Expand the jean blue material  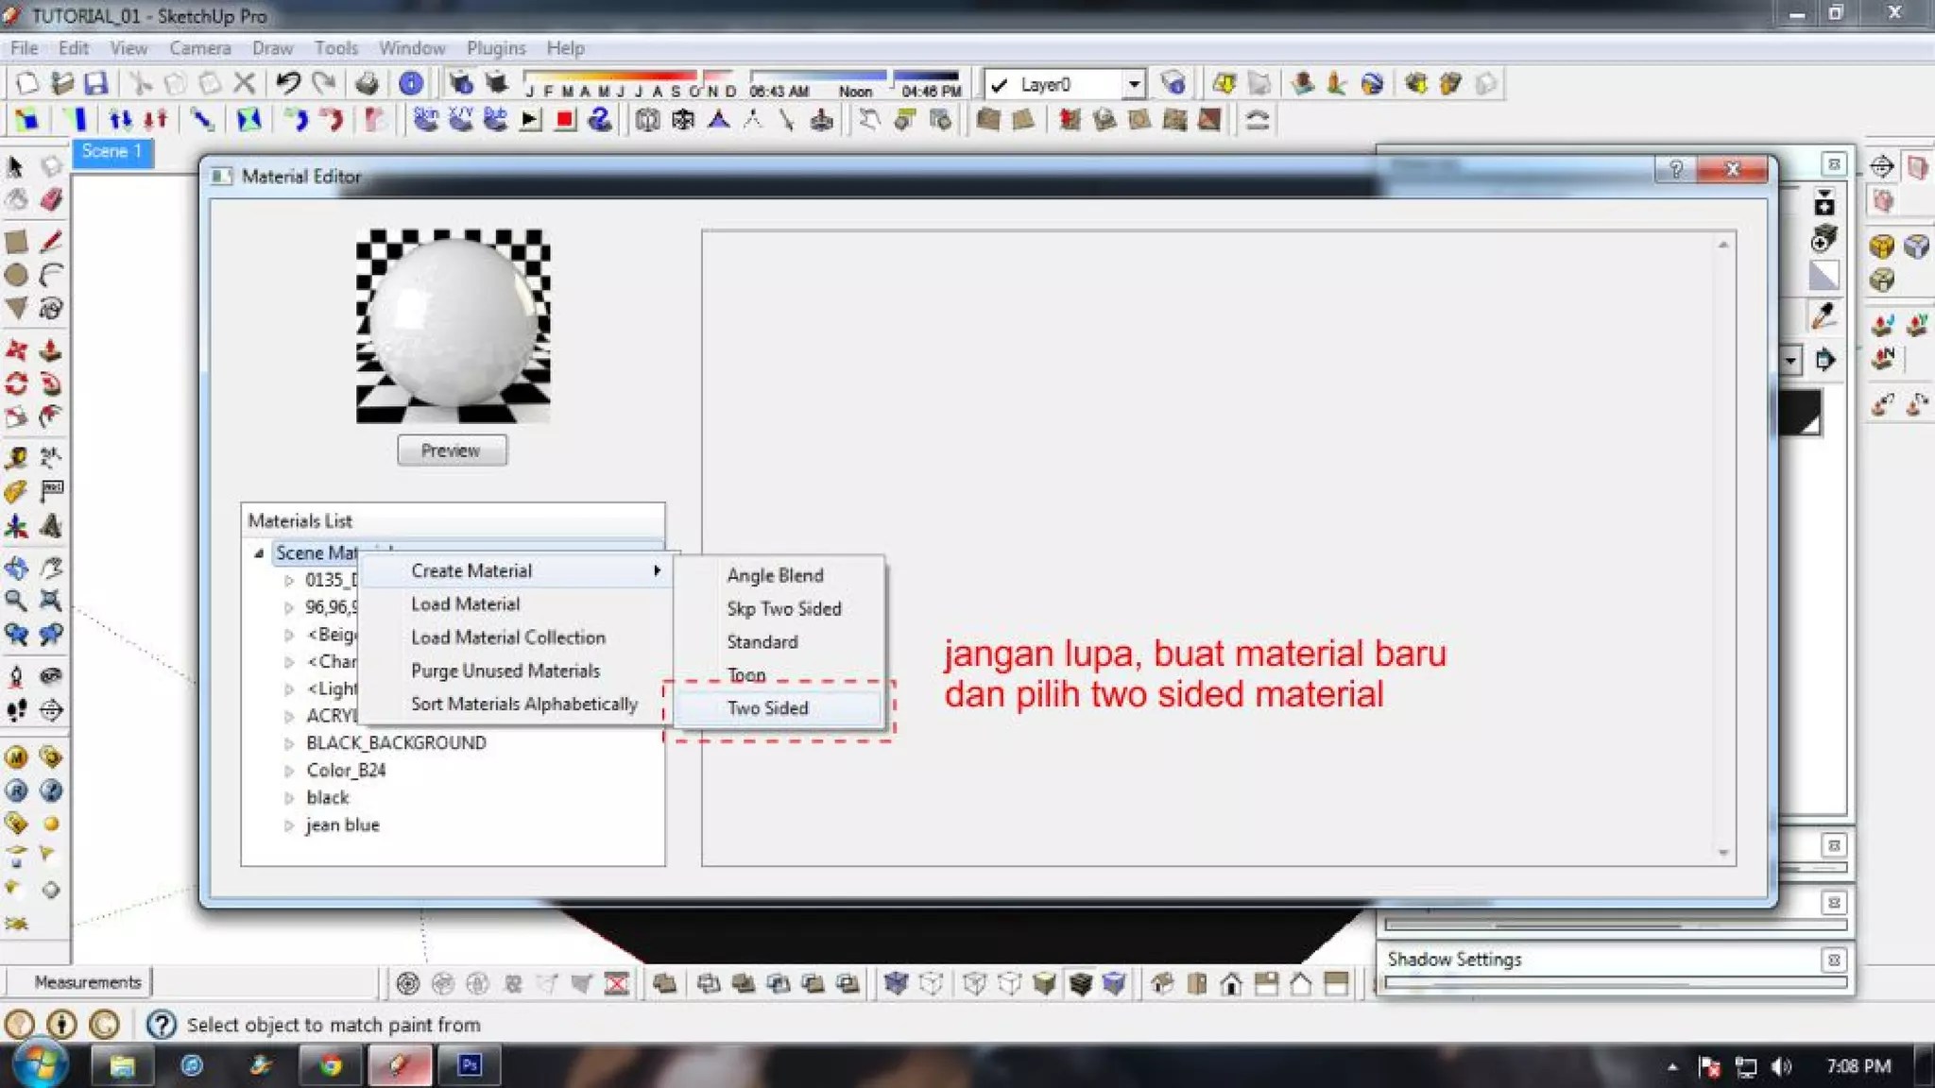(x=289, y=825)
